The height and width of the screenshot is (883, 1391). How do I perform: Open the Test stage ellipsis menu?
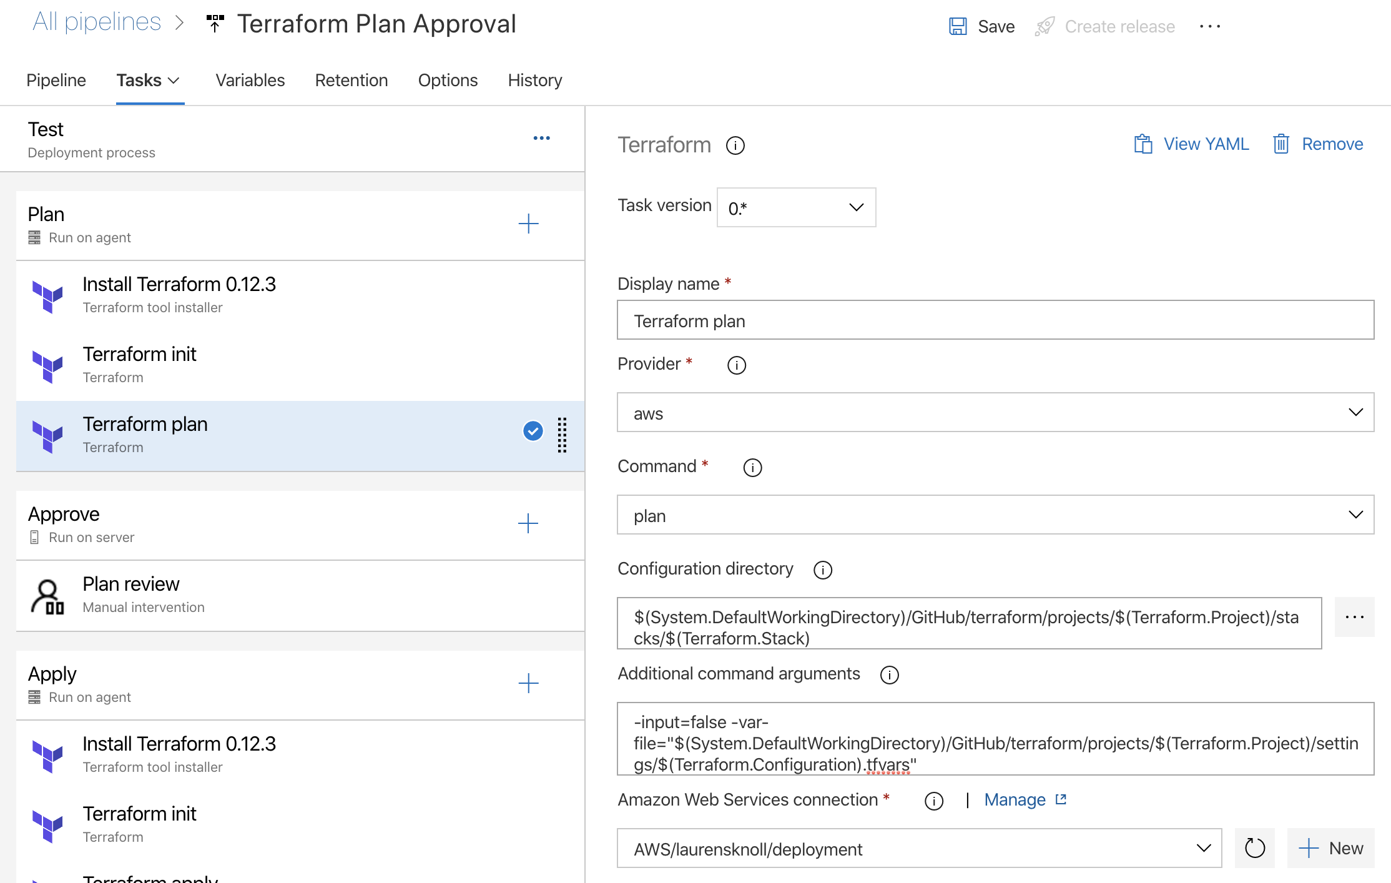point(541,138)
